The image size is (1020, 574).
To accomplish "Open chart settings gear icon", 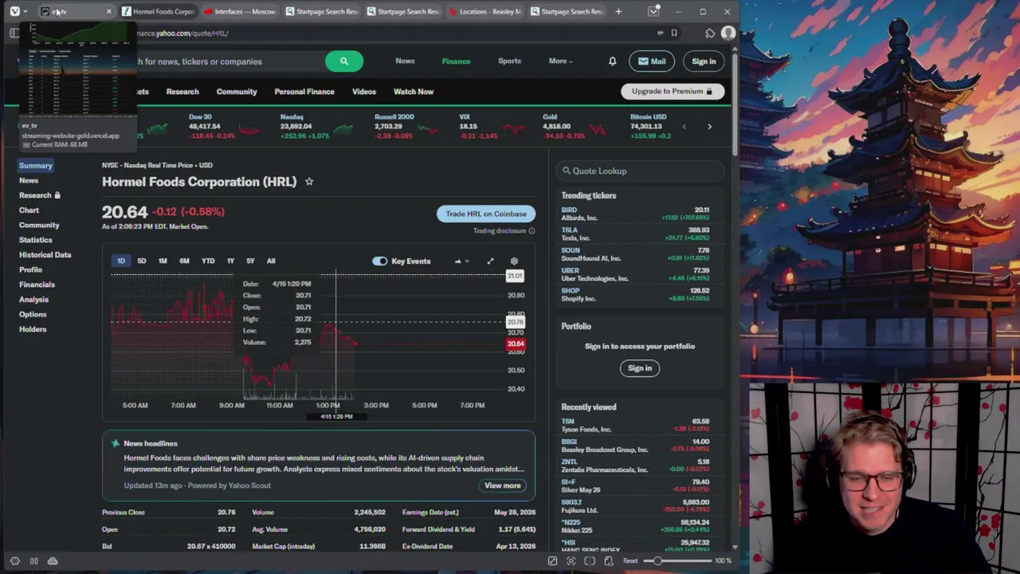I will click(x=514, y=261).
